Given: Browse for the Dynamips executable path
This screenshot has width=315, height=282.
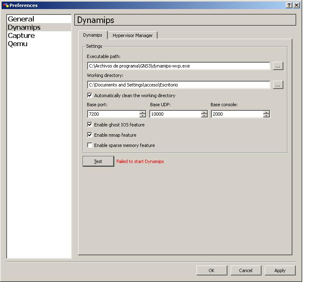Looking at the screenshot, I should (x=278, y=66).
